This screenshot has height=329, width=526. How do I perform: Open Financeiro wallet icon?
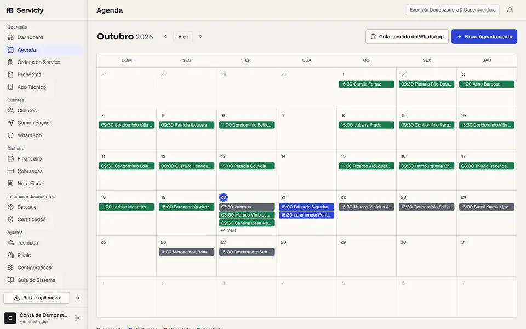click(x=11, y=159)
